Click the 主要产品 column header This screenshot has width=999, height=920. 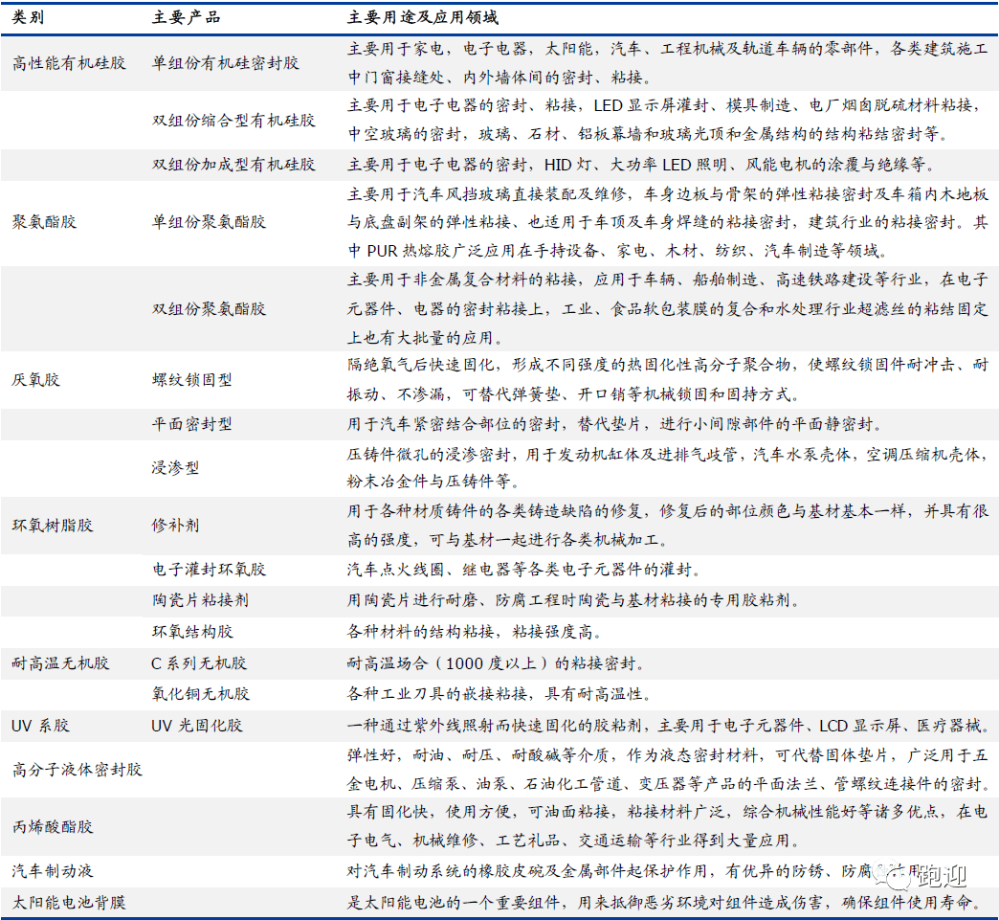186,17
